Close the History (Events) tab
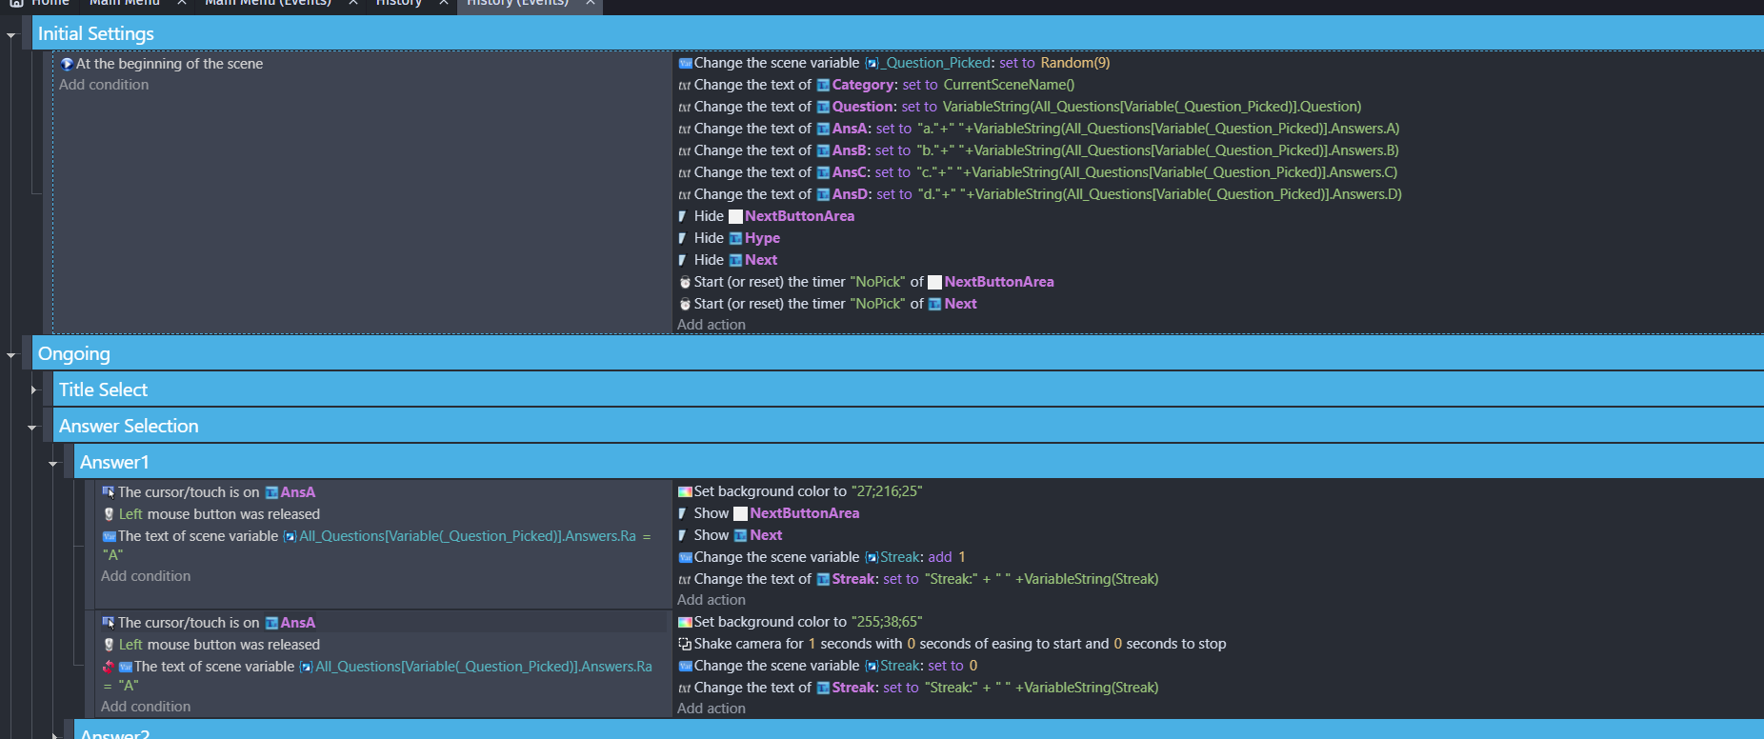The image size is (1764, 739). pyautogui.click(x=591, y=3)
